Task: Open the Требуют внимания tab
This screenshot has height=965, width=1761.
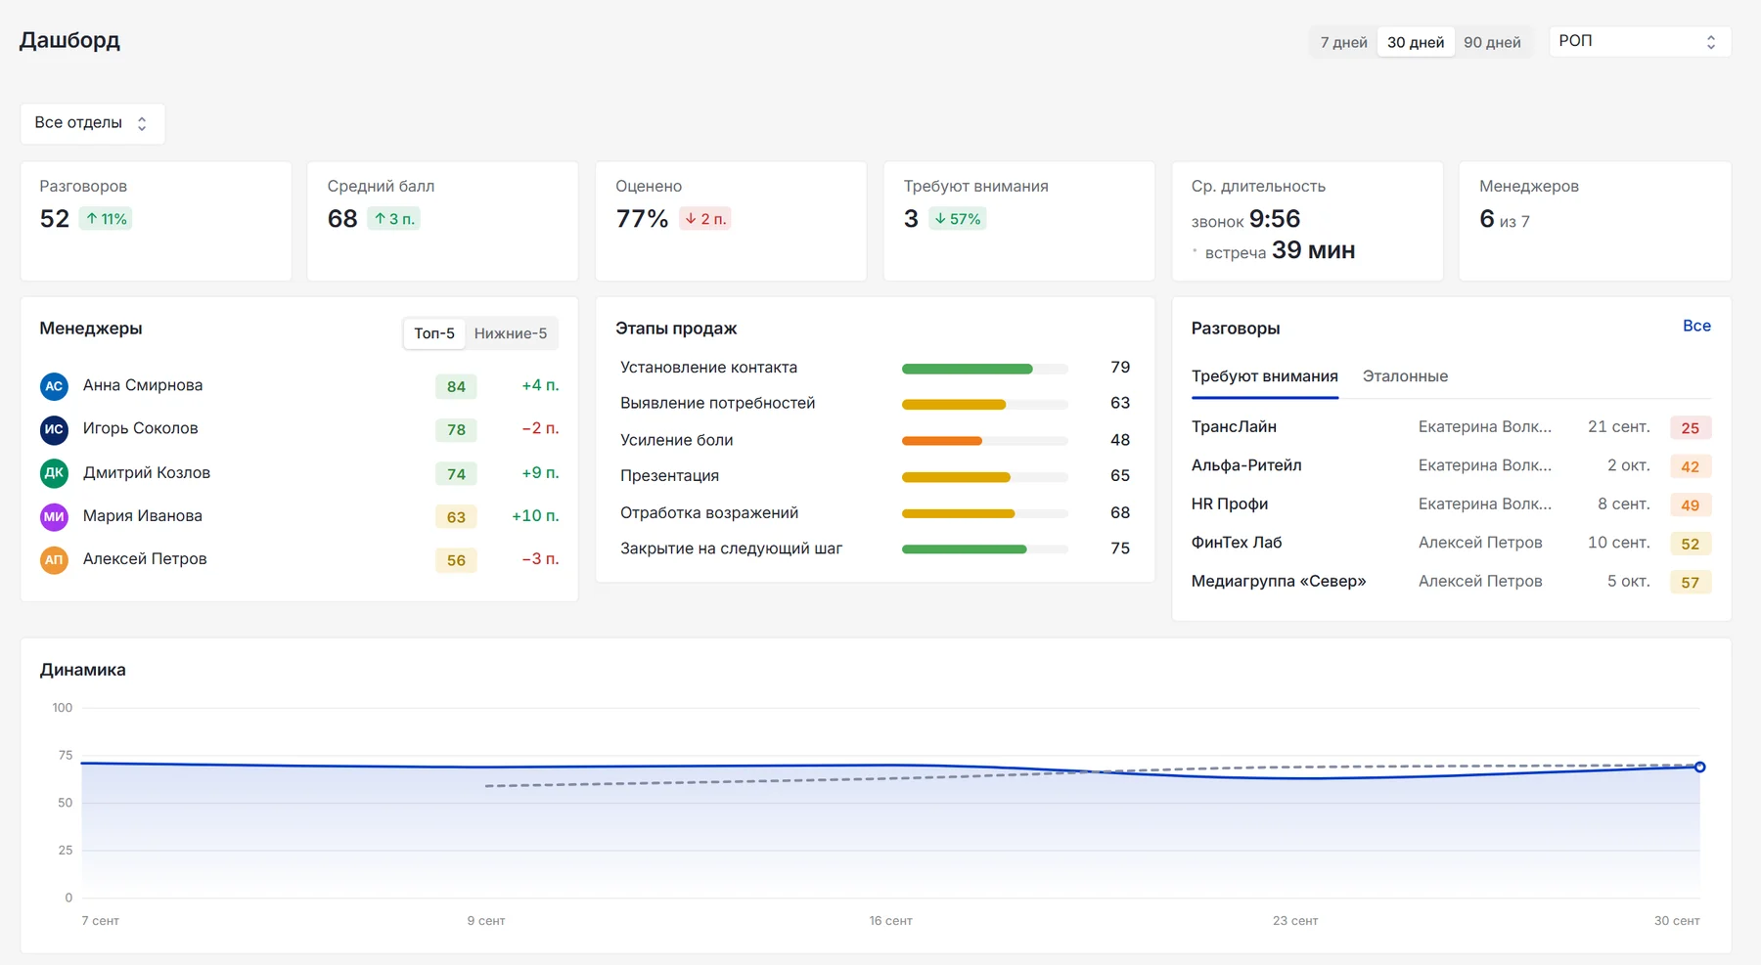Action: pos(1264,376)
